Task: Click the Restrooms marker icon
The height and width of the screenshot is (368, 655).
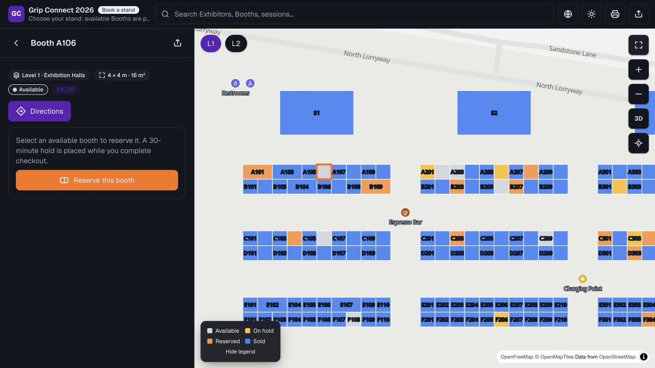Action: click(235, 83)
